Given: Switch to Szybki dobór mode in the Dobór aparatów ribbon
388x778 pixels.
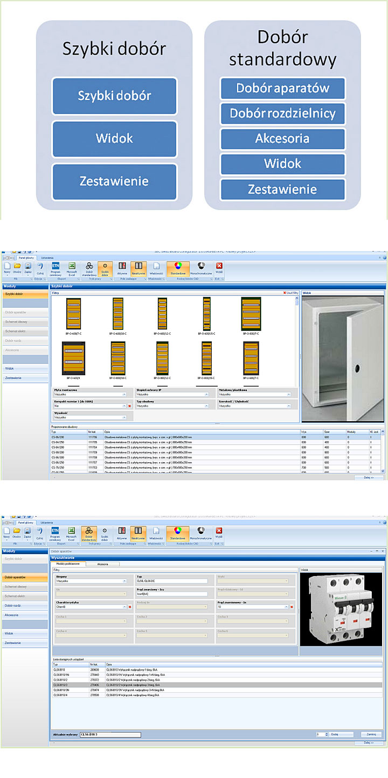Looking at the screenshot, I should click(x=105, y=534).
